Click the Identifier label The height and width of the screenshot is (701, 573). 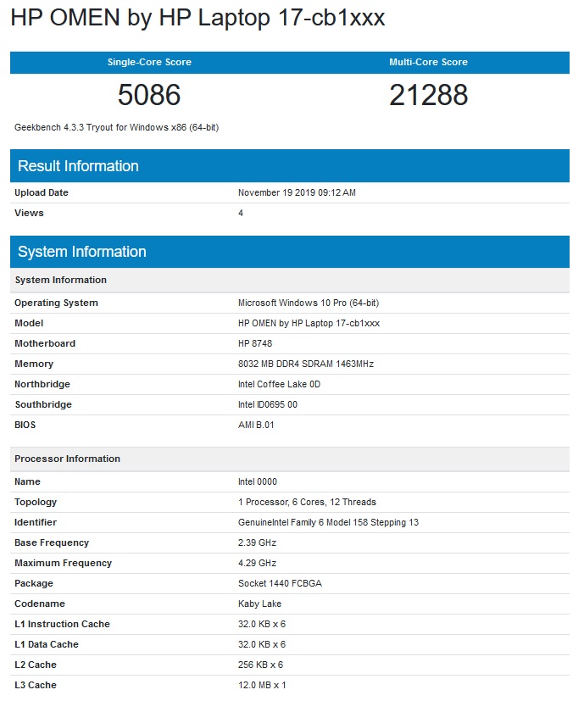click(36, 522)
